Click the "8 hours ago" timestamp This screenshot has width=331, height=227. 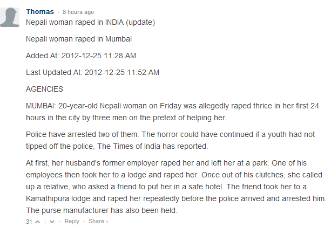78,12
